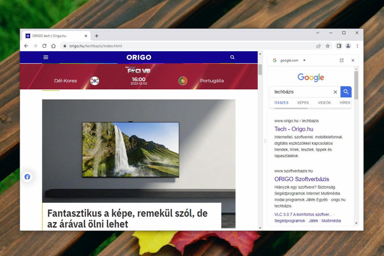This screenshot has width=384, height=256.
Task: Click the ORIGO logo
Action: (x=139, y=57)
